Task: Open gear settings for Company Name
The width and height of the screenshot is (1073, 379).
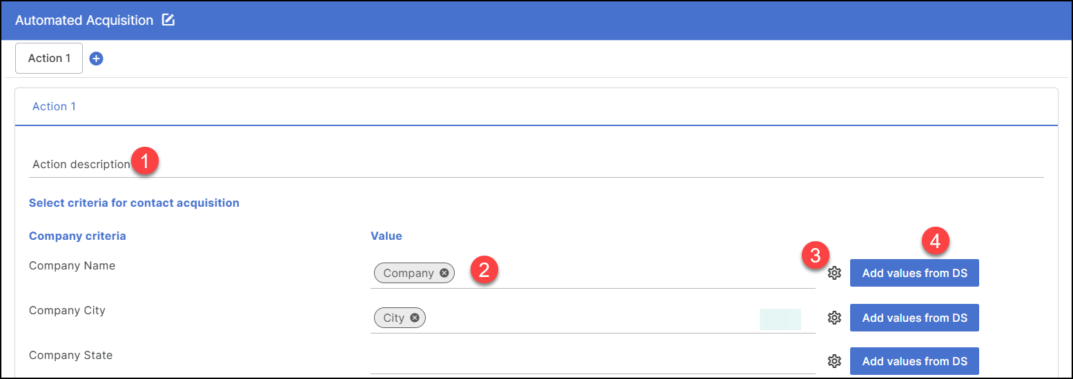Action: point(834,273)
